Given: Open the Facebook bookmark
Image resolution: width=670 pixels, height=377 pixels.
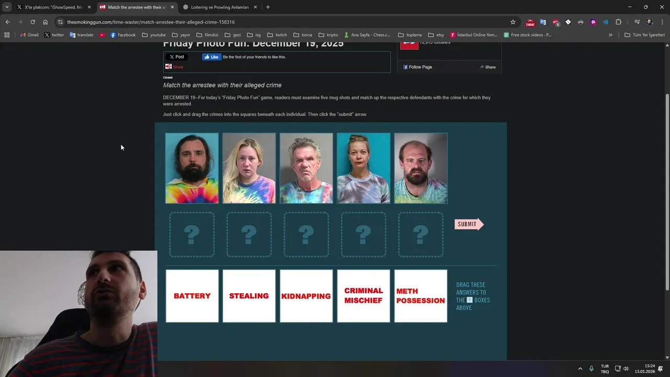Looking at the screenshot, I should (122, 35).
